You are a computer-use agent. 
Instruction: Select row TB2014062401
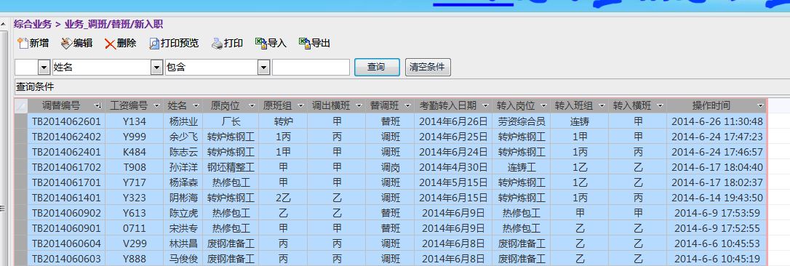(x=391, y=152)
